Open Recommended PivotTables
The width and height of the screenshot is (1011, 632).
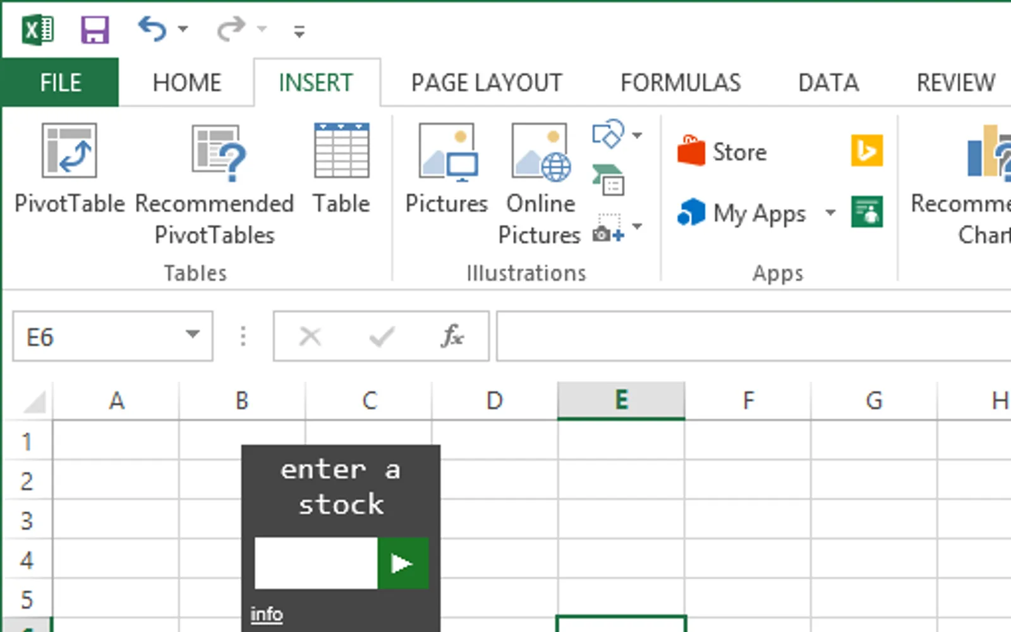point(215,185)
